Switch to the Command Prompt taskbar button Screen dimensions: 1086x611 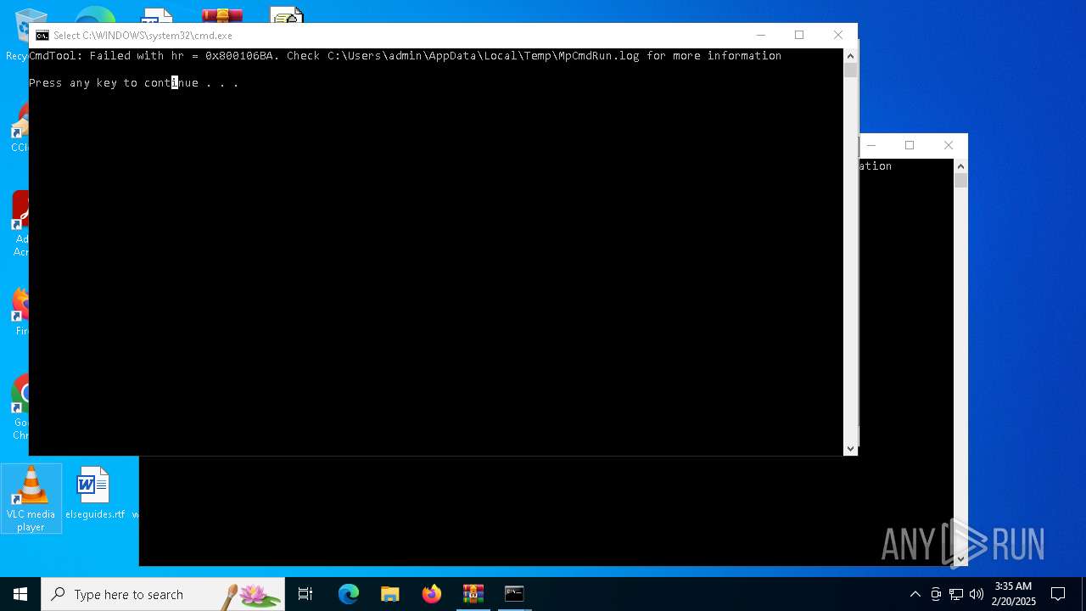click(x=514, y=594)
